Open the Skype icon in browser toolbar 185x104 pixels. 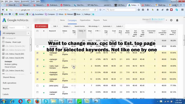[x=177, y=10]
